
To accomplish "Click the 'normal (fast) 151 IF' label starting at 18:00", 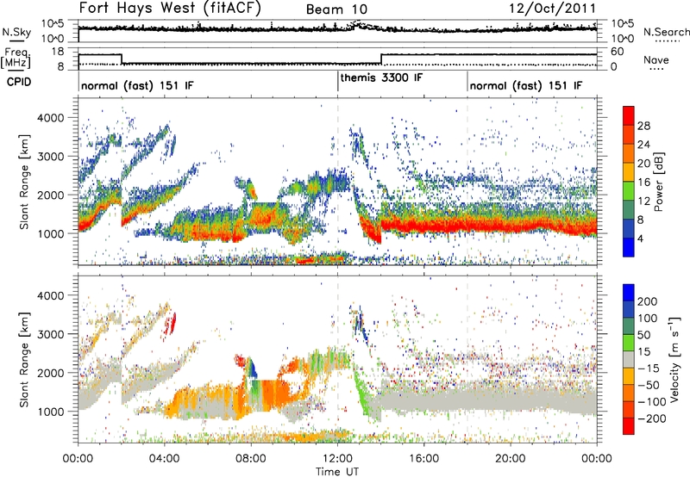I will point(526,85).
